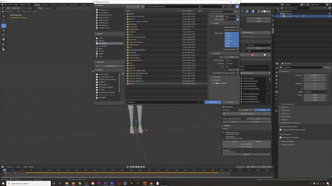Open File Explorer from the Windows taskbar
Screen dimensions: 332x186
pyautogui.click(x=67, y=183)
